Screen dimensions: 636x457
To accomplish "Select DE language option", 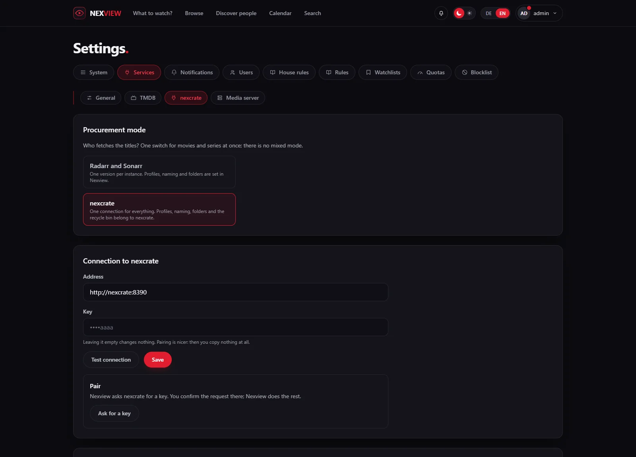I will (489, 13).
